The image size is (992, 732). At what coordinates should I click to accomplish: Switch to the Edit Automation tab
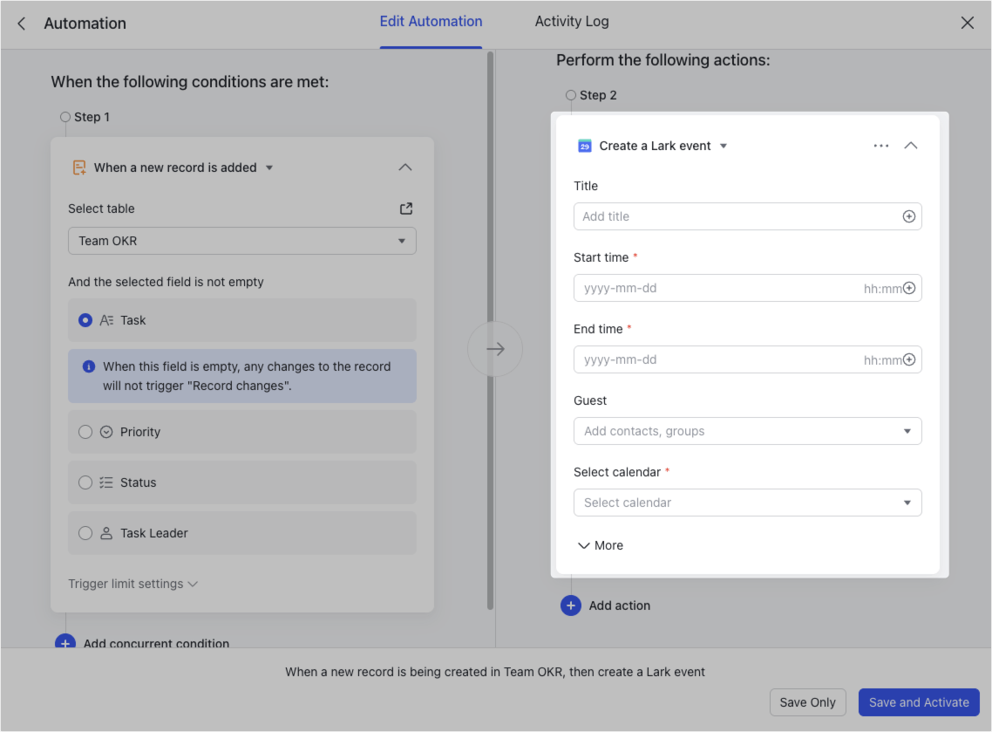tap(431, 22)
